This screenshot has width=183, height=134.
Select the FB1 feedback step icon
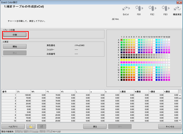click(139, 8)
